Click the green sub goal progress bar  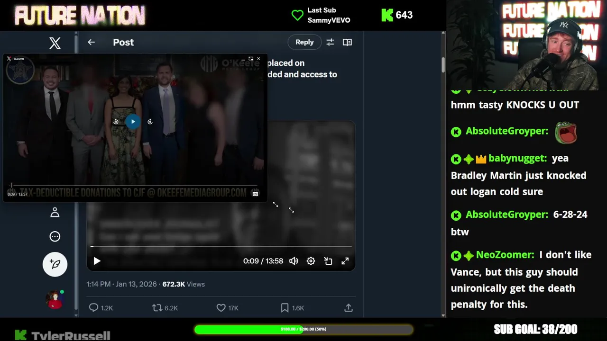(x=303, y=329)
